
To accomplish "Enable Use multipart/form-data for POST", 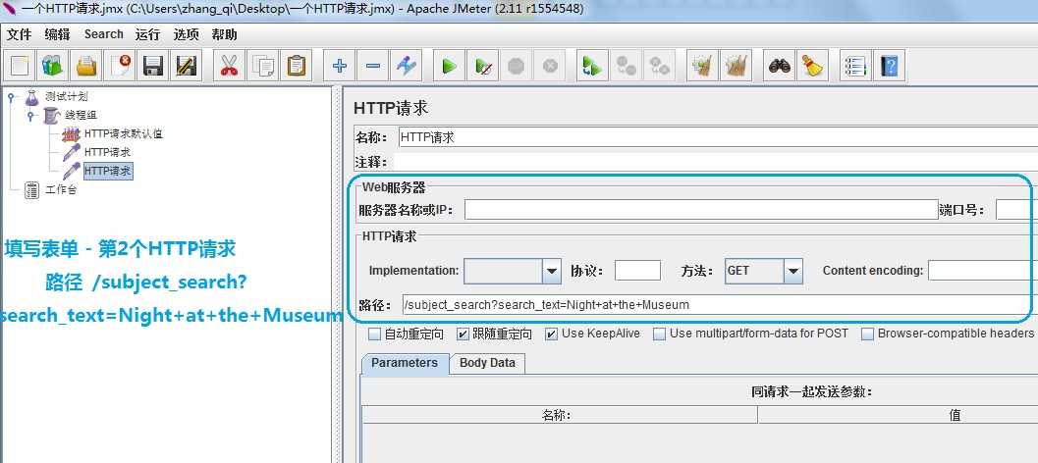I will pos(659,334).
